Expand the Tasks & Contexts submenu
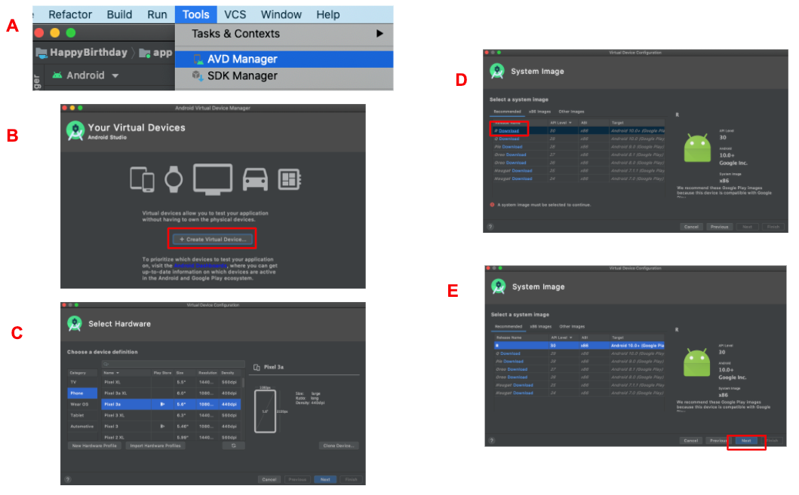This screenshot has width=799, height=495. 284,34
